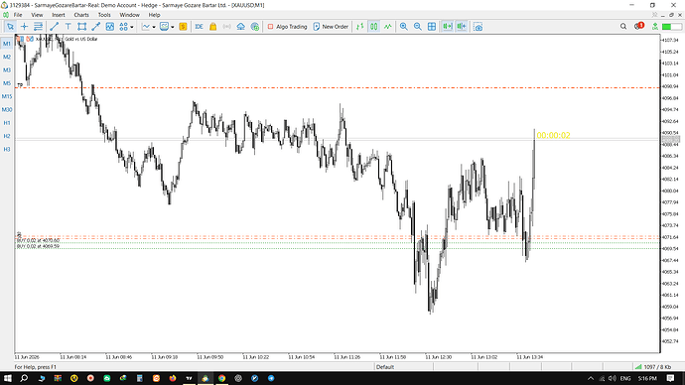The height and width of the screenshot is (385, 685).
Task: Open the Charts menu
Action: (80, 15)
